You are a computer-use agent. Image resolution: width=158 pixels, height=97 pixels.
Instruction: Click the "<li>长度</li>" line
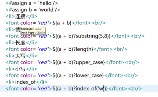(x=21, y=42)
